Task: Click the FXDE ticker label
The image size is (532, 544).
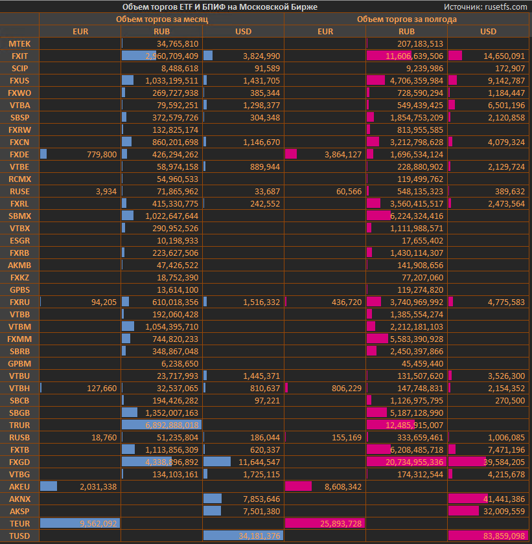Action: (x=19, y=155)
